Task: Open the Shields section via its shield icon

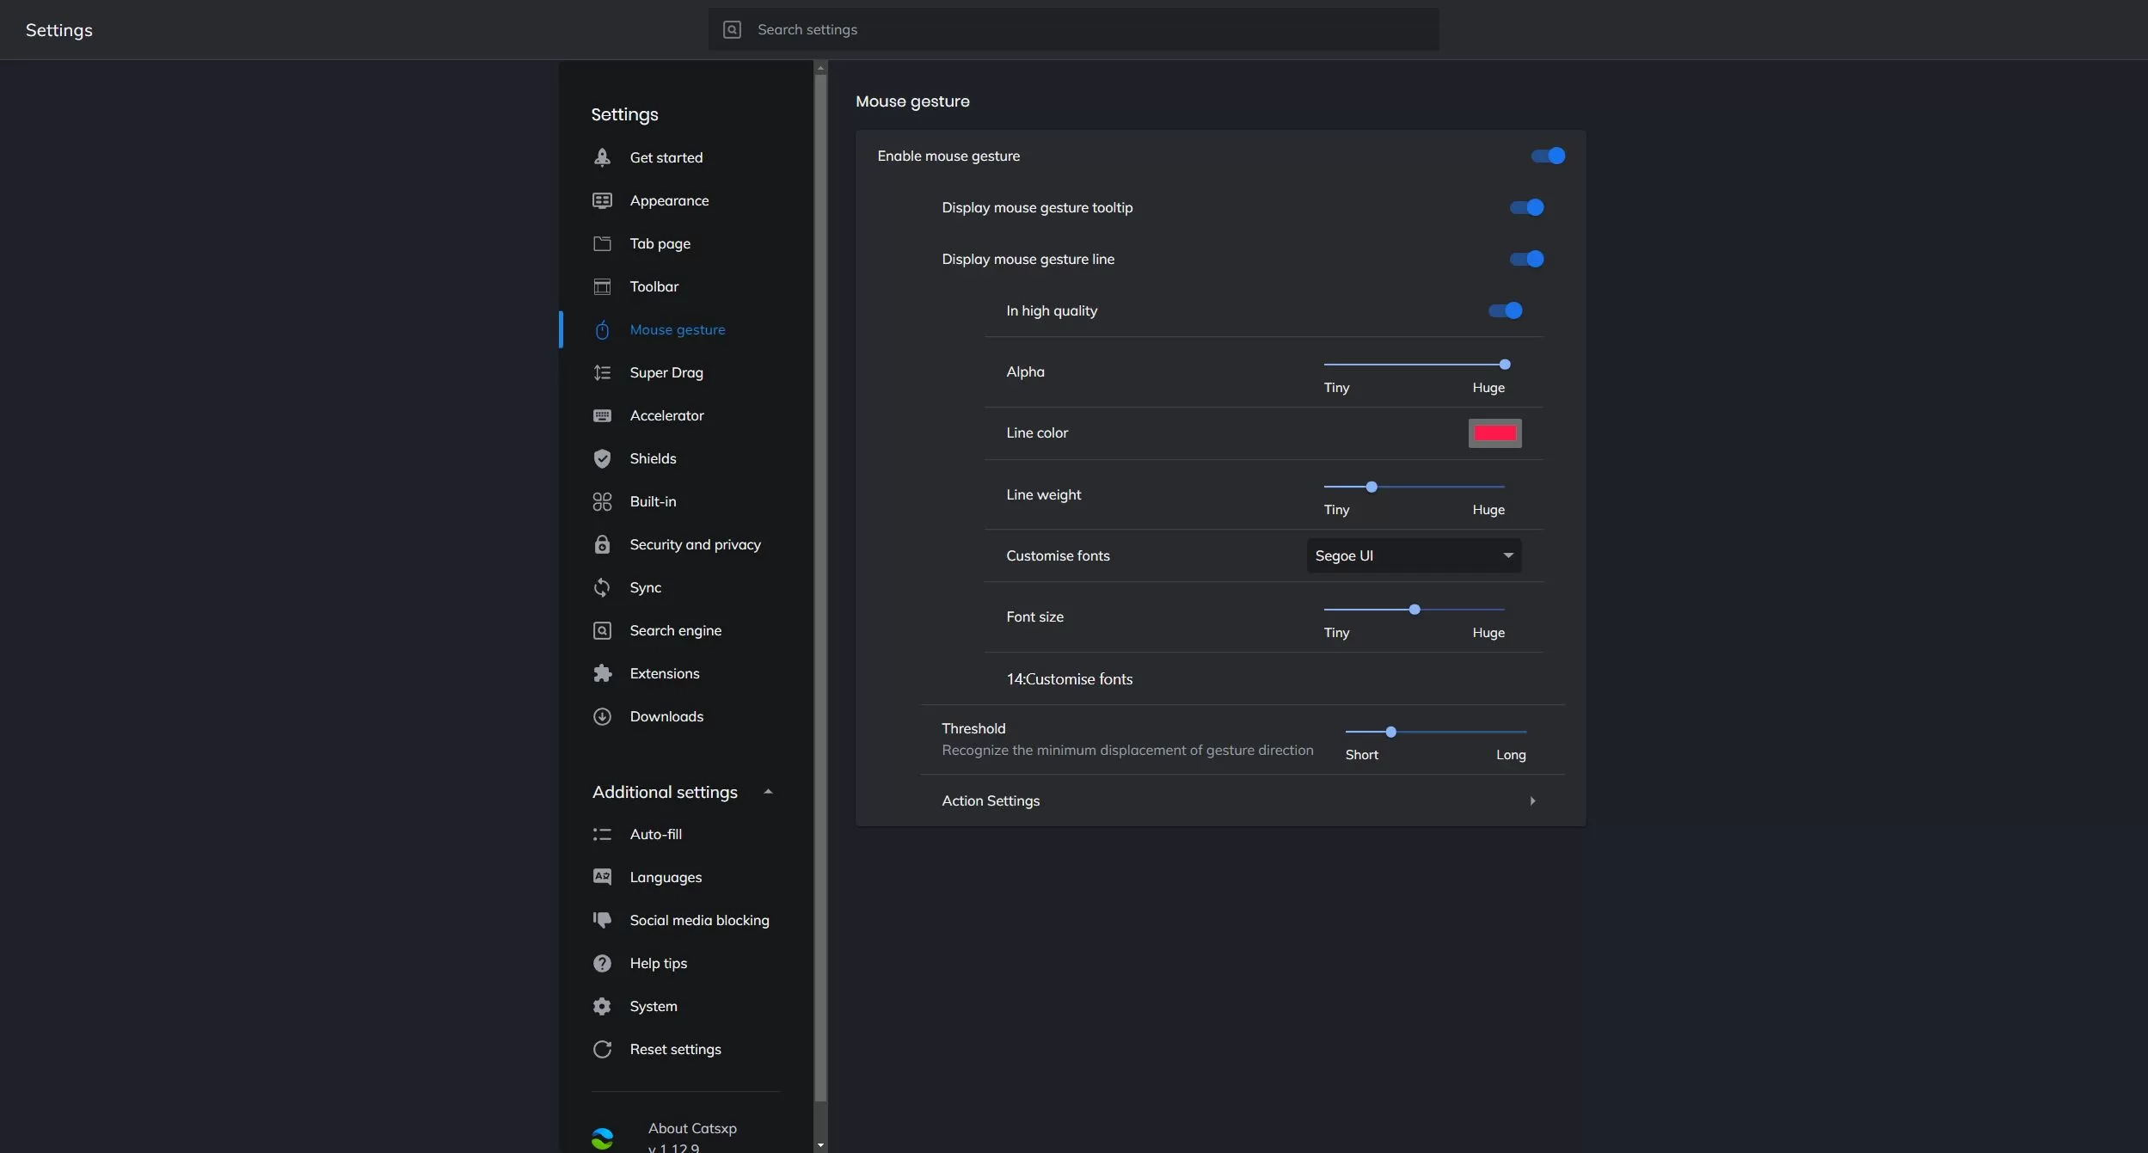Action: tap(603, 458)
